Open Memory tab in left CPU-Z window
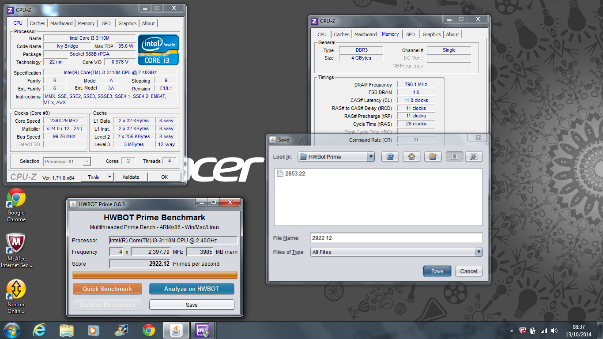The width and height of the screenshot is (603, 339). pos(86,23)
